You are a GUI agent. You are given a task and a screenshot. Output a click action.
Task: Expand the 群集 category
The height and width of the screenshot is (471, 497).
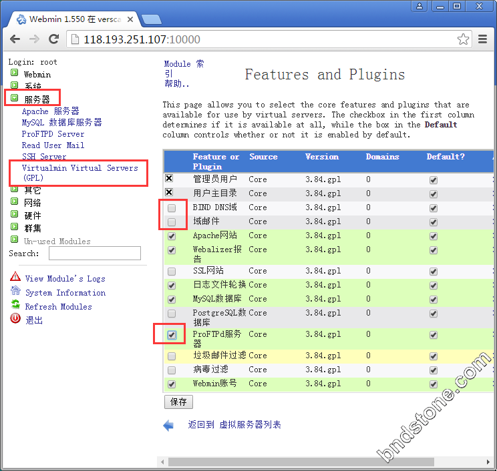click(x=14, y=227)
